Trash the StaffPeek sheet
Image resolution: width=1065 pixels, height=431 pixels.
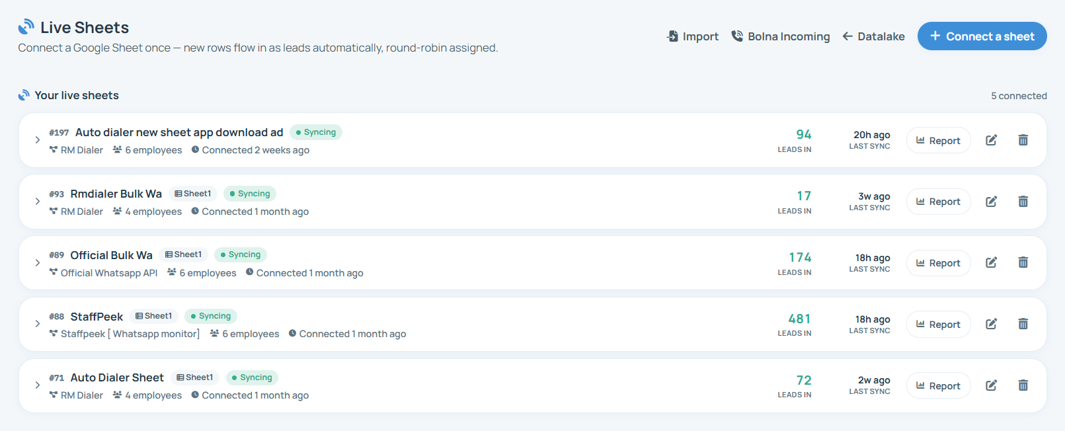click(x=1023, y=324)
